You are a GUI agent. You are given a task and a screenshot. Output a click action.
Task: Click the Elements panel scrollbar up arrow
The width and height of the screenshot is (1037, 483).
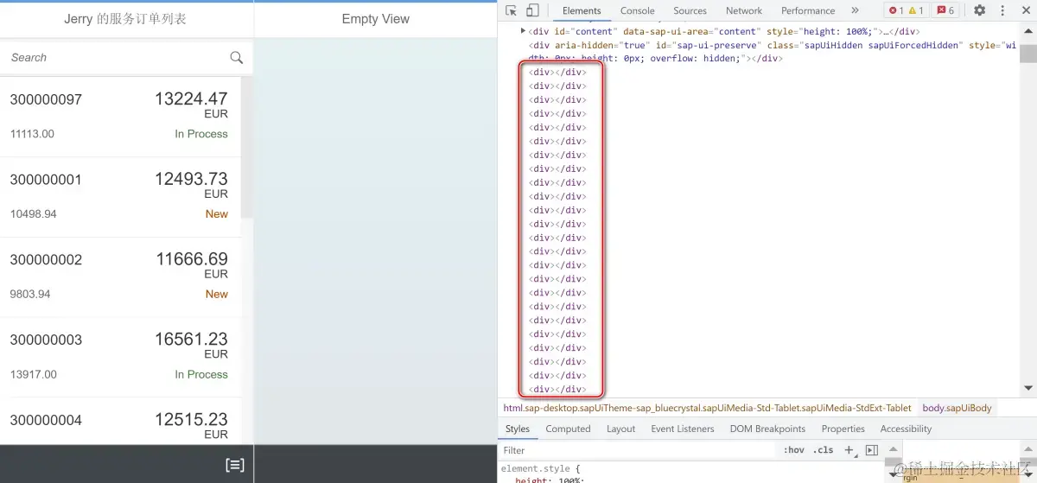[x=1028, y=29]
